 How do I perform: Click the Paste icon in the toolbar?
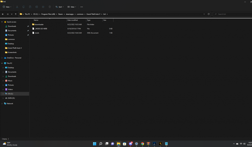pos(30,7)
